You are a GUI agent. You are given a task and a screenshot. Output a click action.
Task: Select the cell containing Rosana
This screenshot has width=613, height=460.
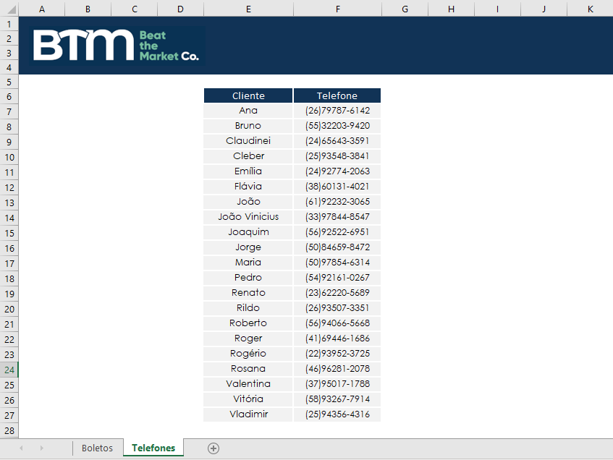click(248, 369)
